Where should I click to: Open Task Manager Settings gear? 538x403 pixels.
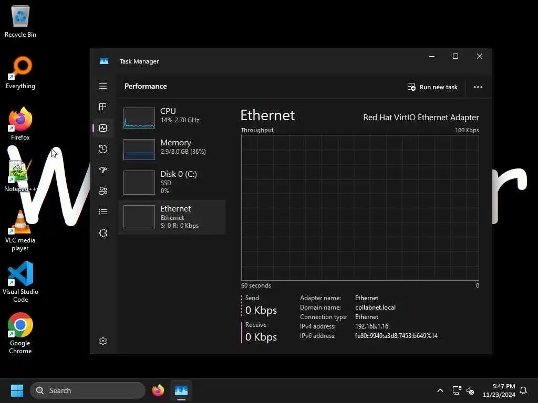click(103, 341)
